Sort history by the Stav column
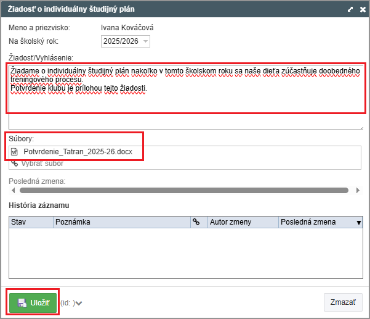The width and height of the screenshot is (370, 319). 31,222
